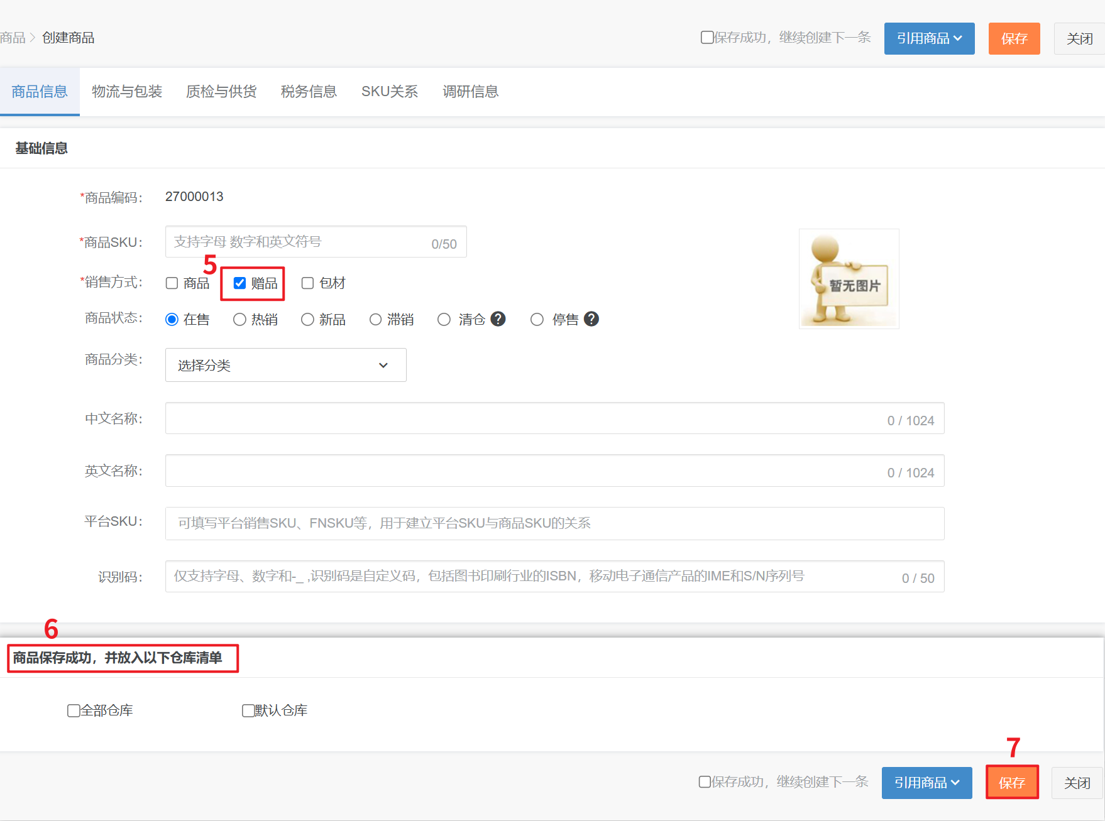Uncheck the 赠品 checkbox
This screenshot has width=1105, height=821.
240,283
